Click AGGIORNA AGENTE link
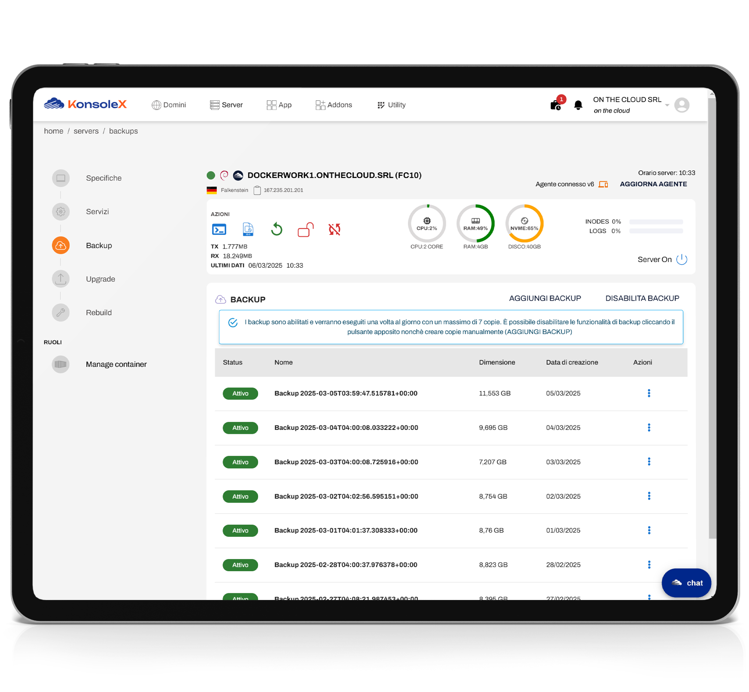This screenshot has height=692, width=749. (653, 184)
